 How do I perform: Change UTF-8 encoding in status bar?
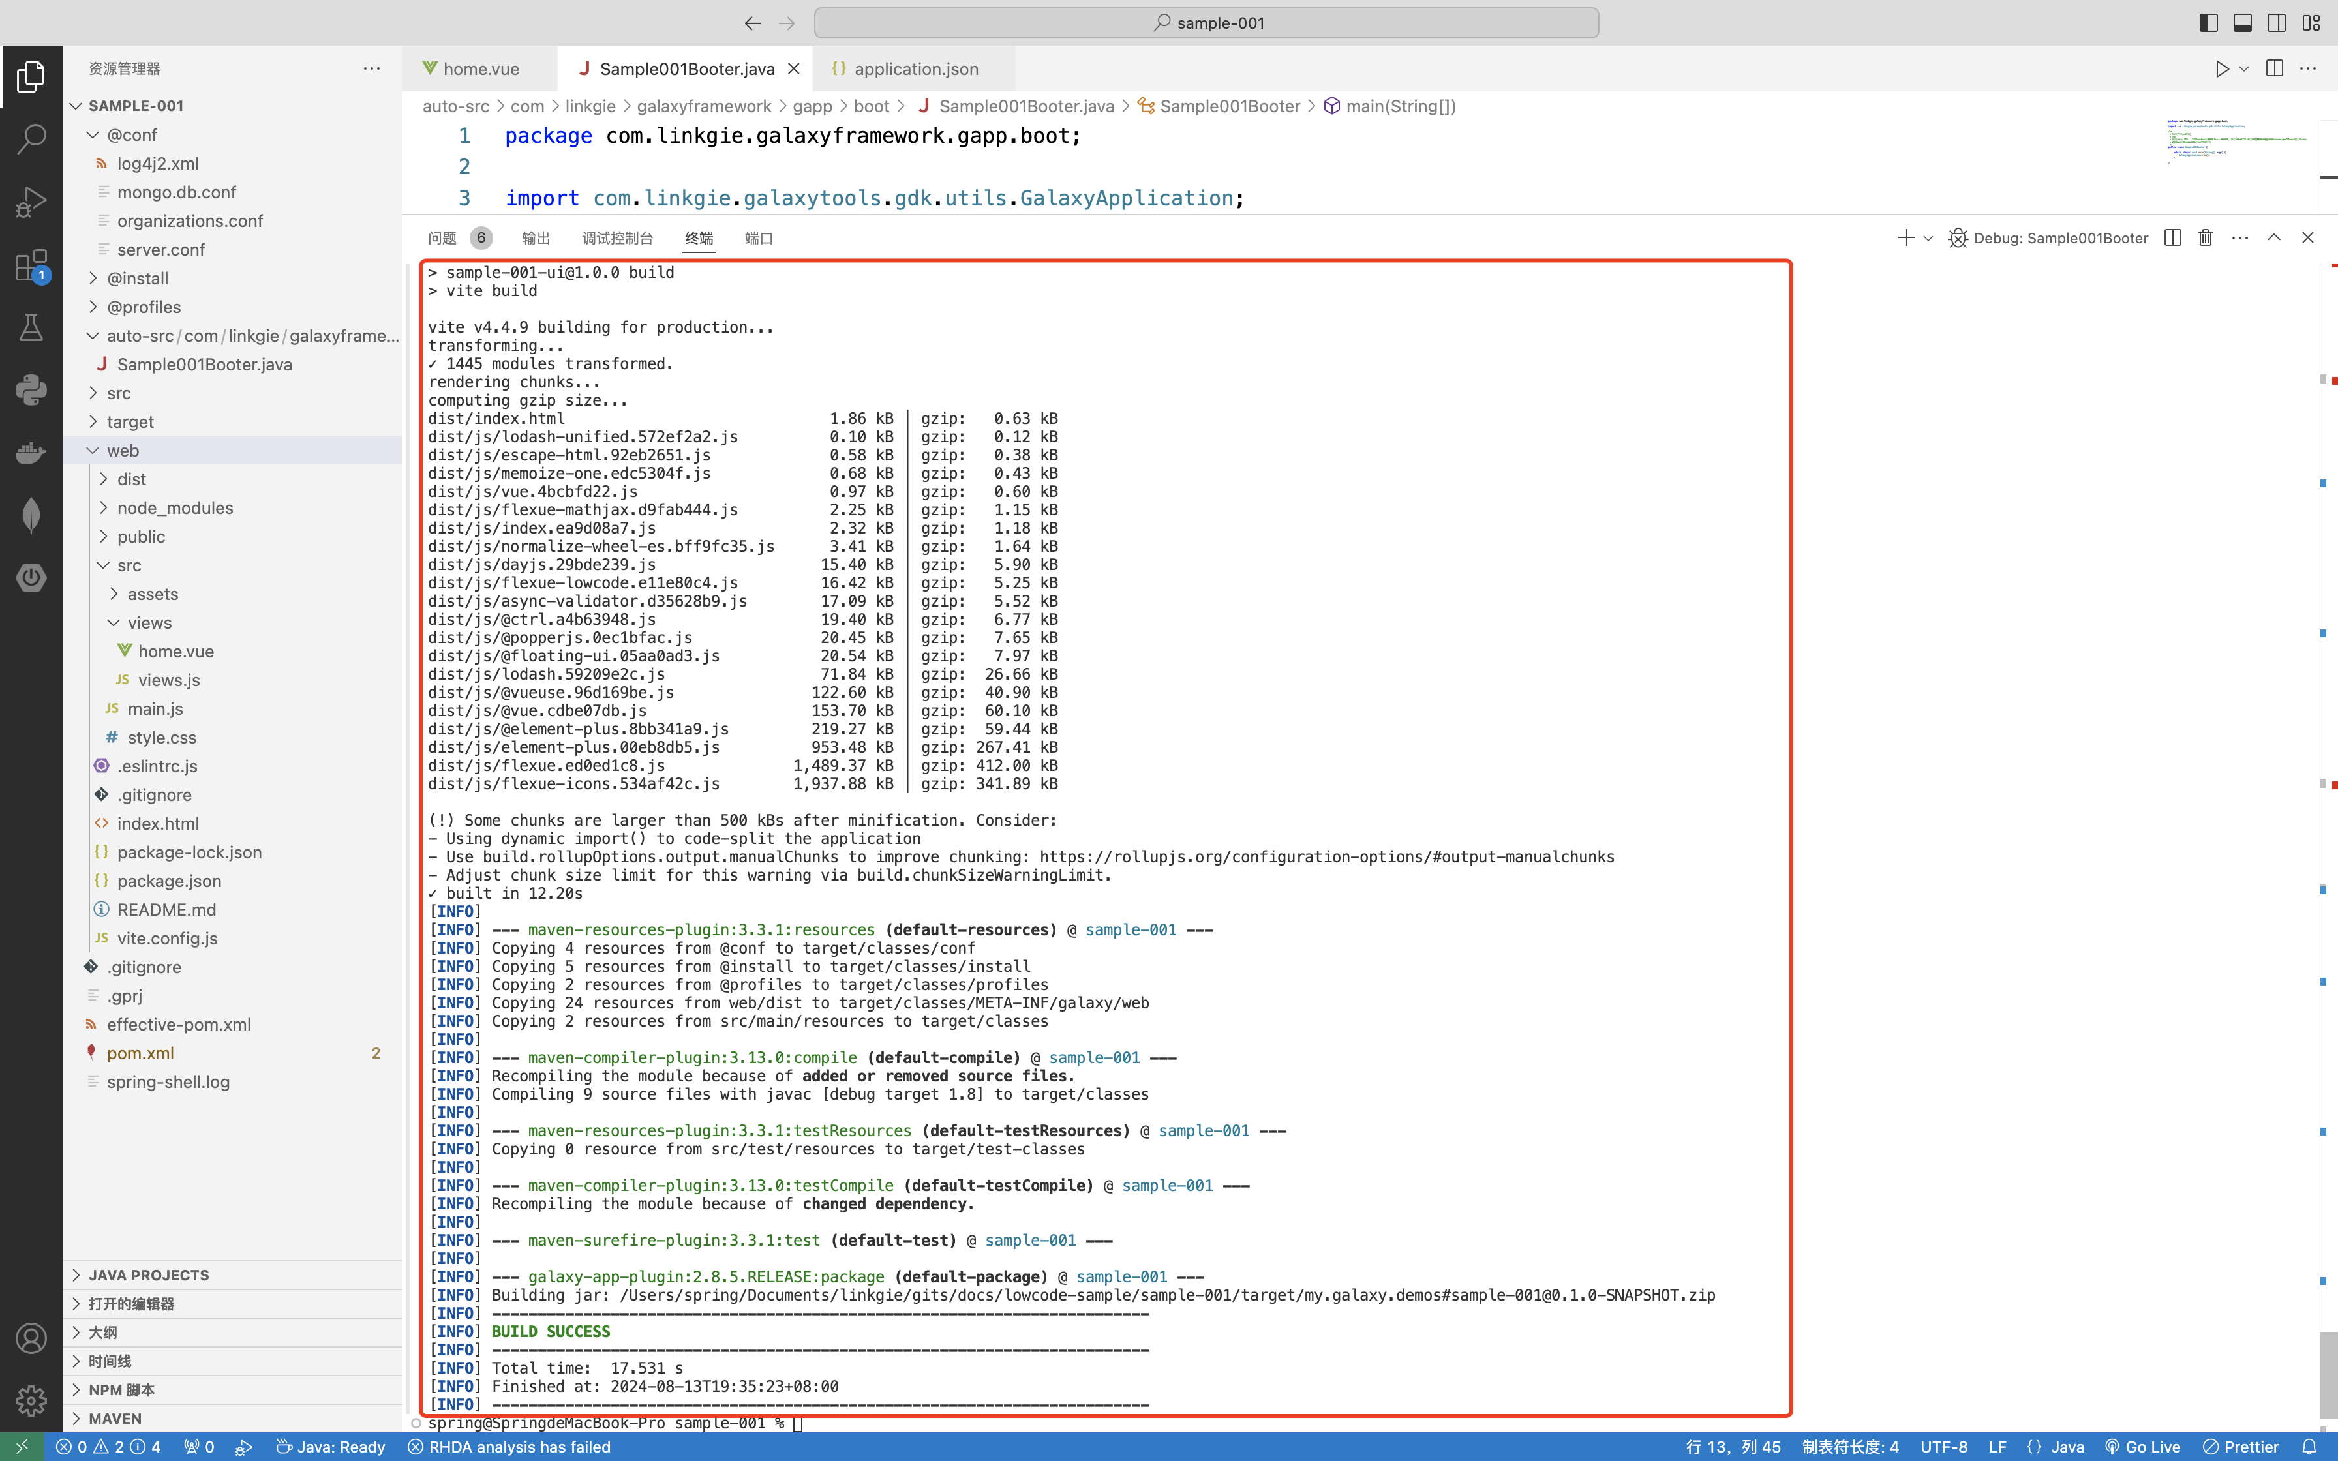coord(1943,1447)
